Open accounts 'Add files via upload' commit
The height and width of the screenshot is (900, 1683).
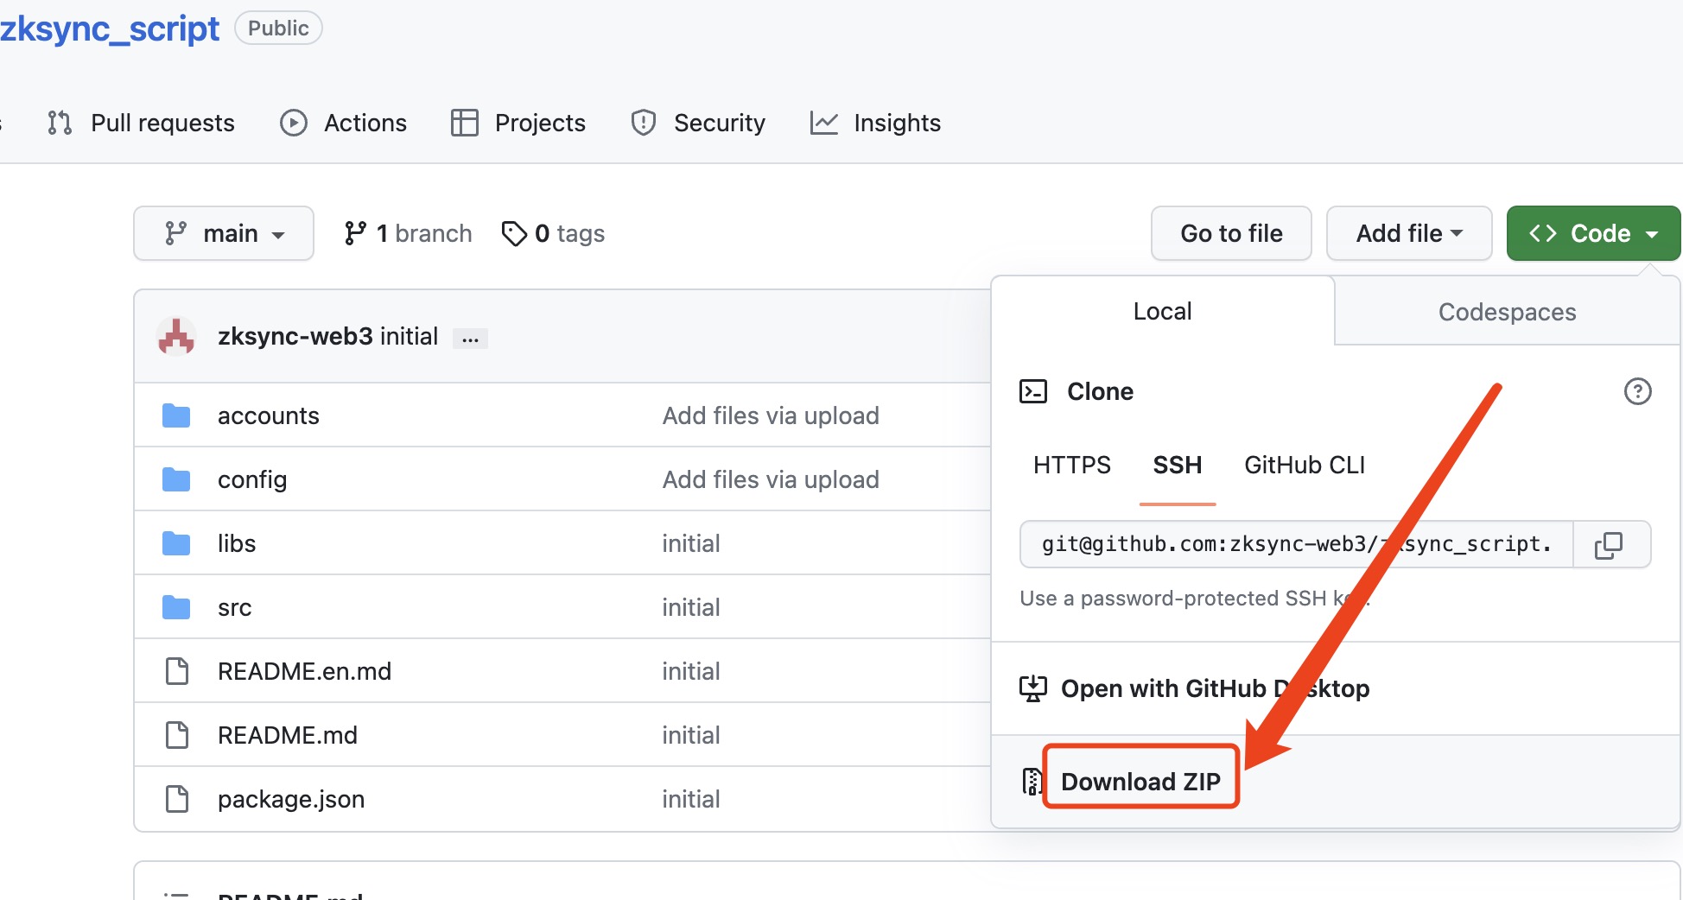(x=771, y=415)
